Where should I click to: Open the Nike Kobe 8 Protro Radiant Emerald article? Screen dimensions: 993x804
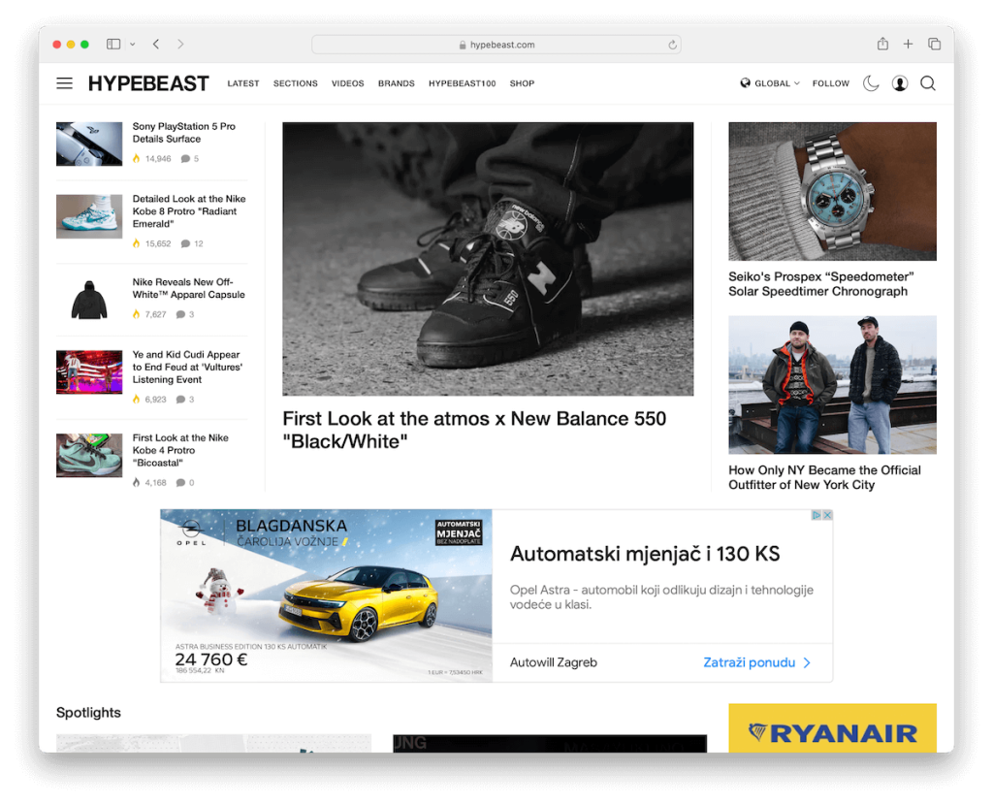pos(189,211)
